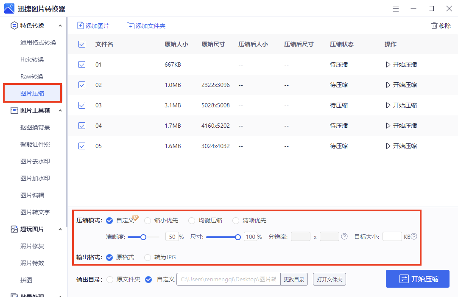
Task: Click the 5028x5008 dimension cell
Action: (x=215, y=105)
